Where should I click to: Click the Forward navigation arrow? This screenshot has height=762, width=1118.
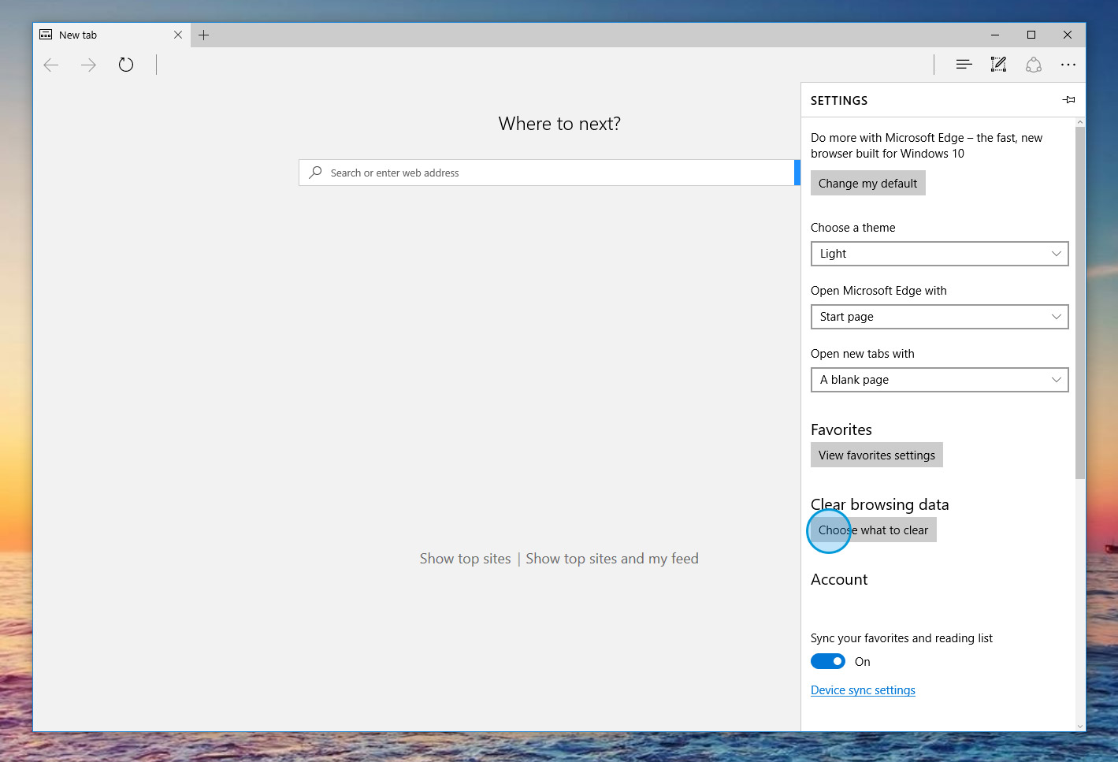88,65
